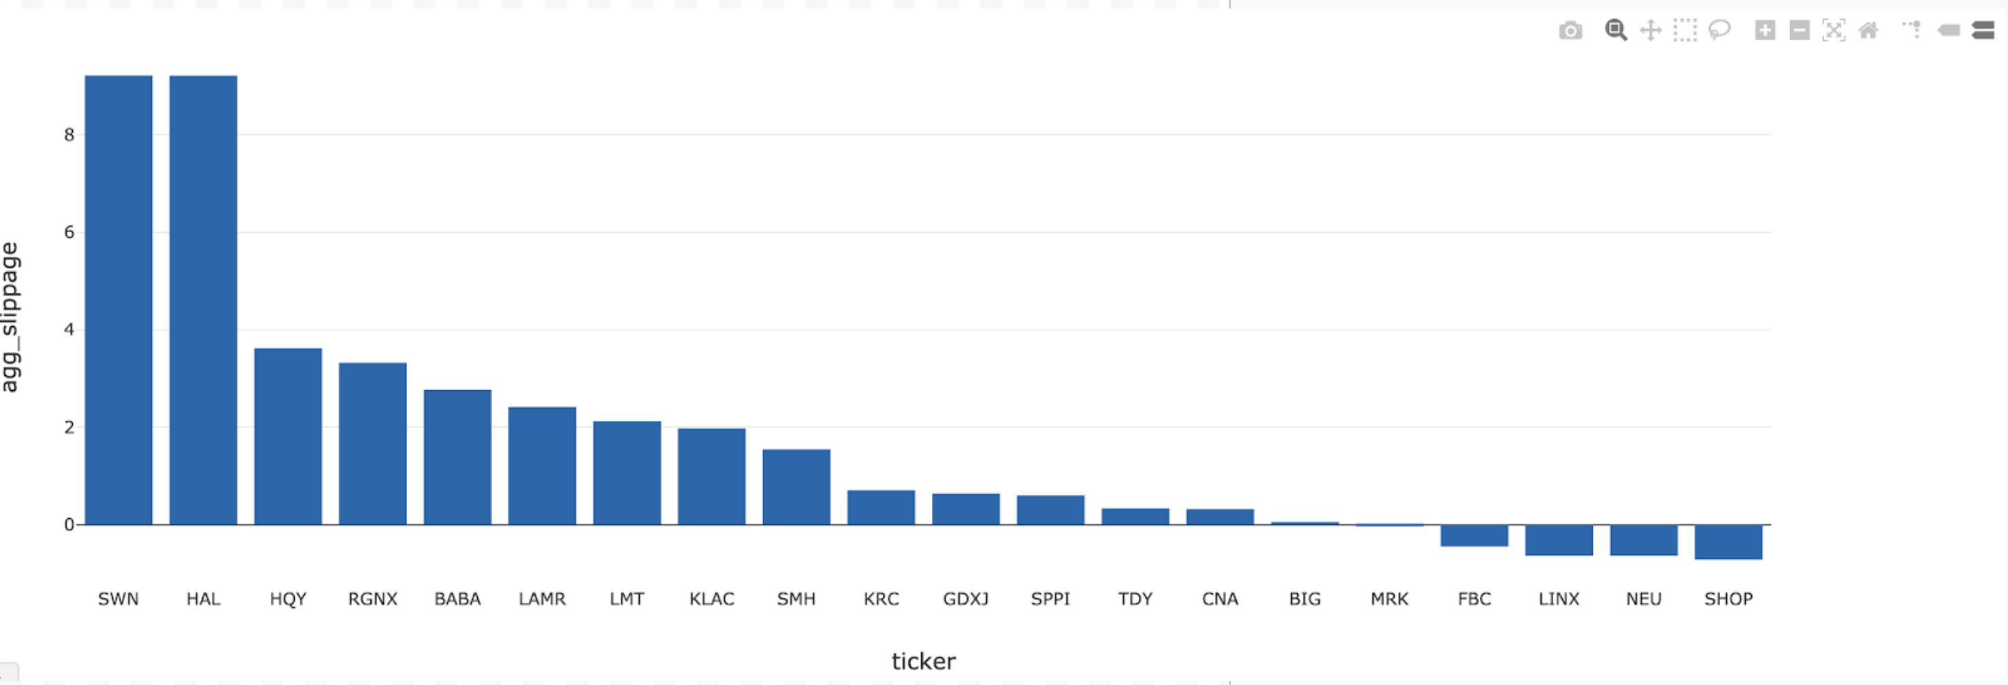The height and width of the screenshot is (685, 2008).
Task: Select the negative SHOP bar
Action: point(1728,541)
